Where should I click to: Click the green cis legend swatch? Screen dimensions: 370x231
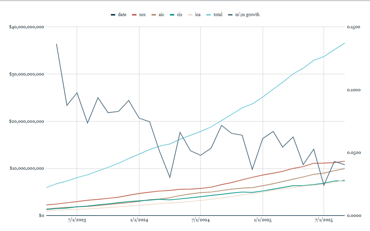[172, 15]
